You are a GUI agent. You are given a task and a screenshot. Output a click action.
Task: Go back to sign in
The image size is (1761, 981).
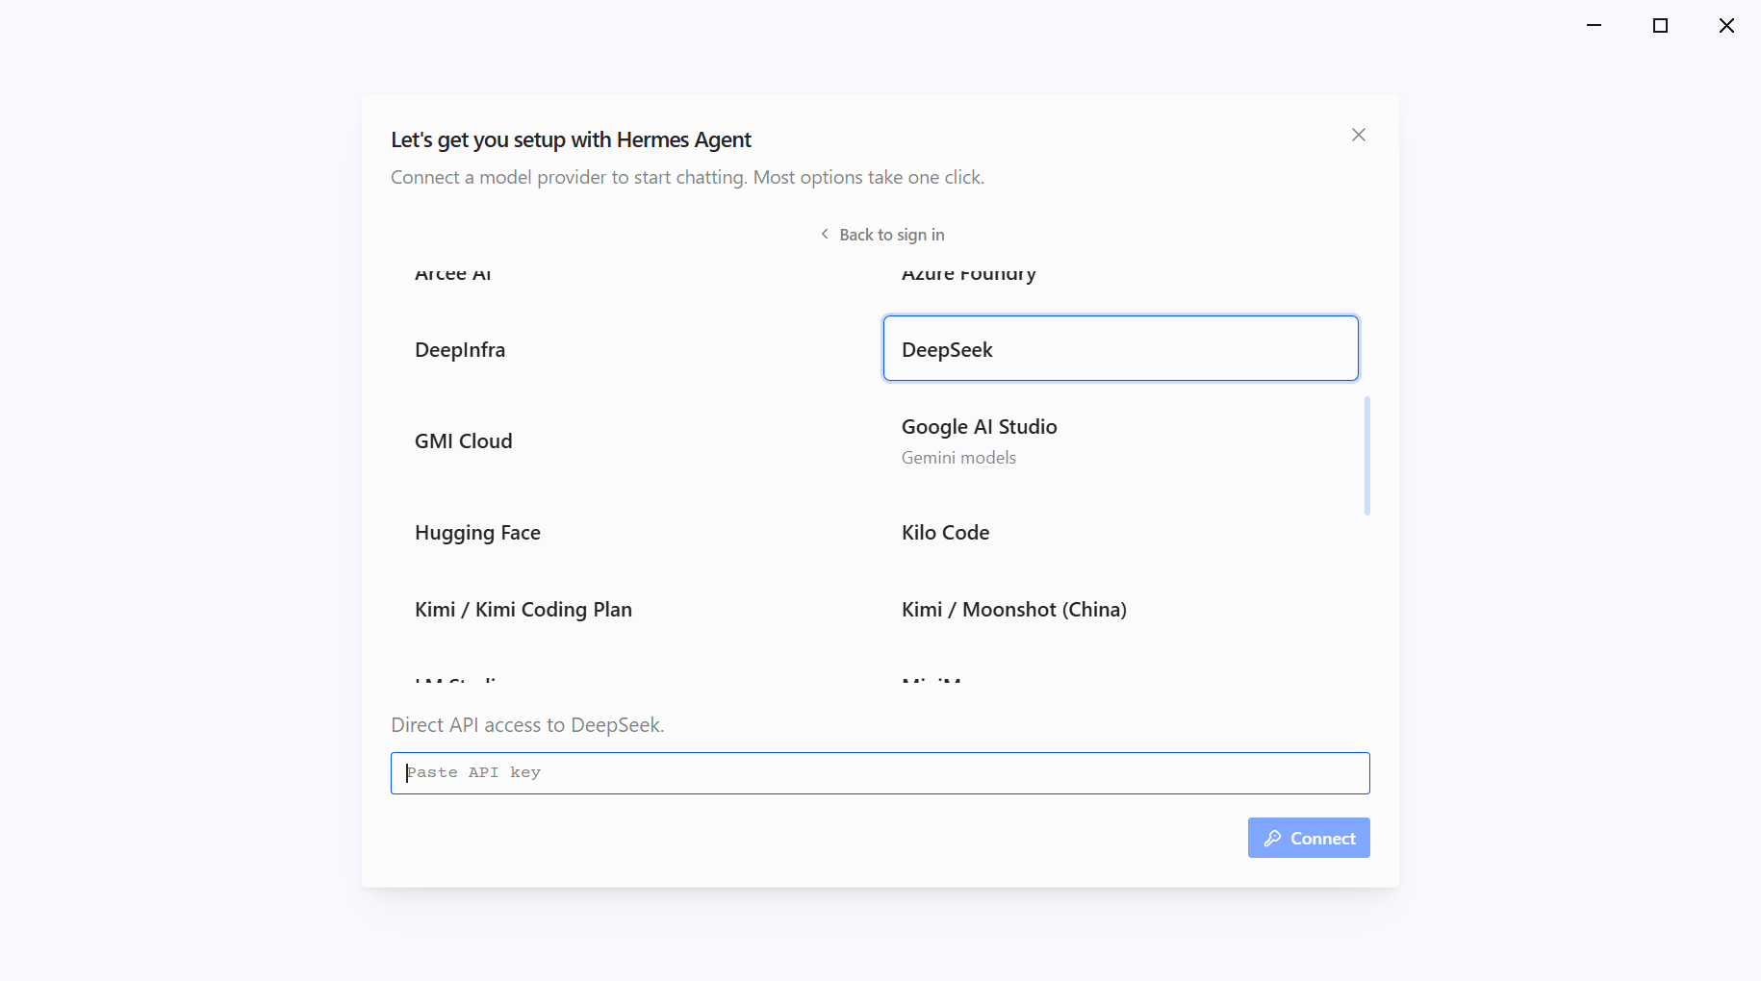(881, 235)
